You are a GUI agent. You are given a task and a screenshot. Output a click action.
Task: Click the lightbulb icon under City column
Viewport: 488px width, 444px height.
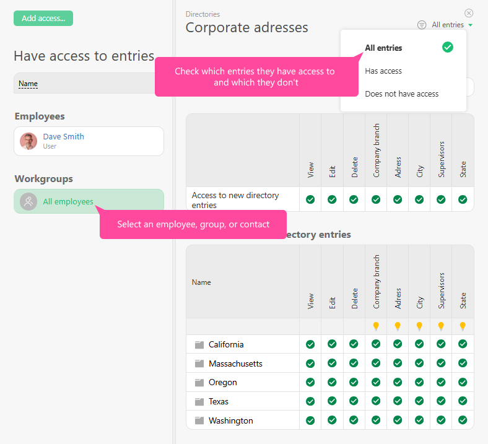coord(419,326)
